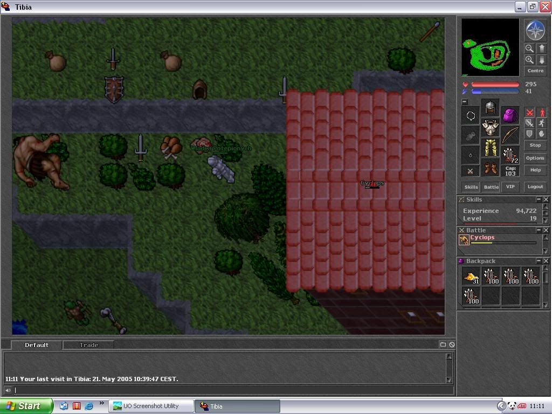Zoom out the minimap
552x414 pixels.
point(529,48)
